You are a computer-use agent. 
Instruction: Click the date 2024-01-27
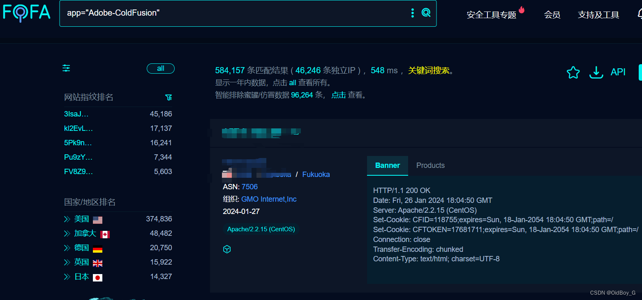(241, 212)
